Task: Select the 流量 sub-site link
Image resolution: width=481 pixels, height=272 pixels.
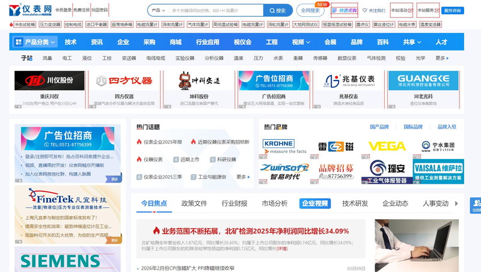Action: [x=47, y=58]
